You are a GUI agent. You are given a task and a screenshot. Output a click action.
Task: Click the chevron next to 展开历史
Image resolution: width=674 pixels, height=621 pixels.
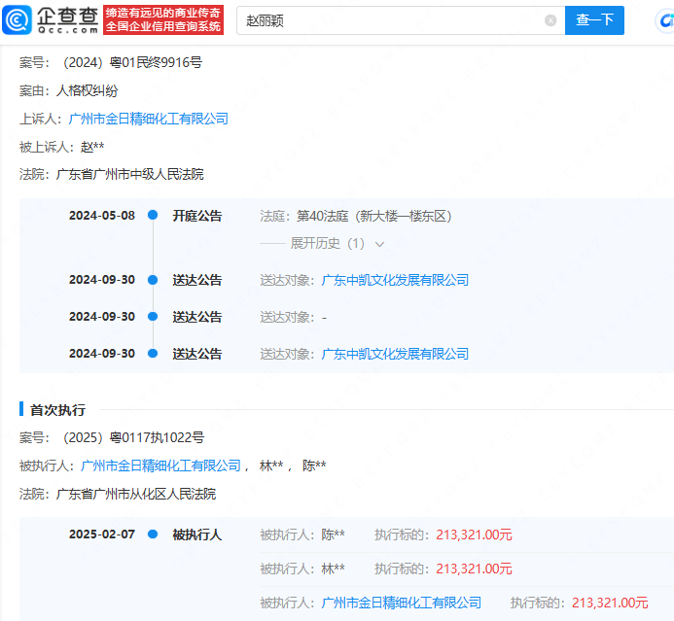tap(379, 244)
